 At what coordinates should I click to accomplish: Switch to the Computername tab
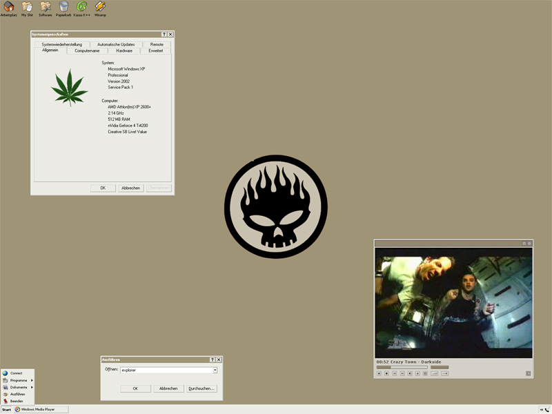pos(87,50)
